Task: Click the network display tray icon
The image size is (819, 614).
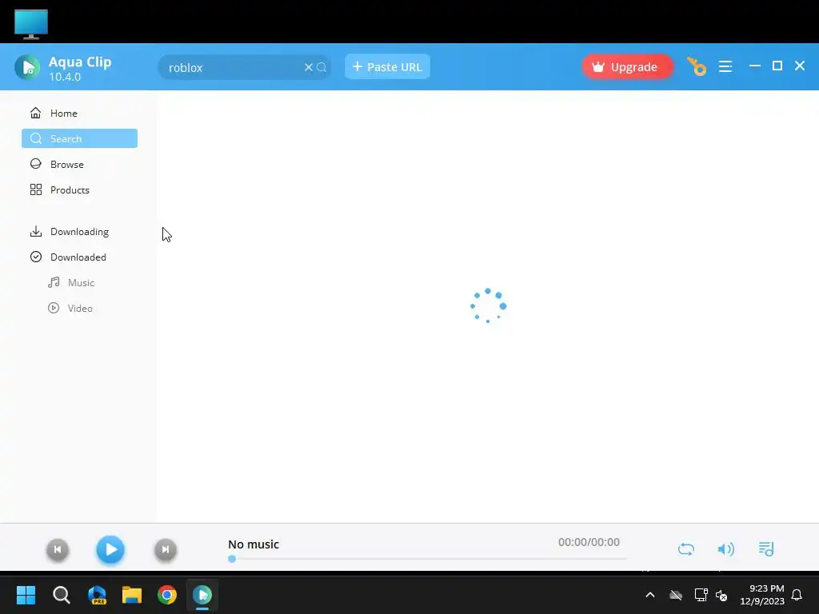Action: click(701, 595)
